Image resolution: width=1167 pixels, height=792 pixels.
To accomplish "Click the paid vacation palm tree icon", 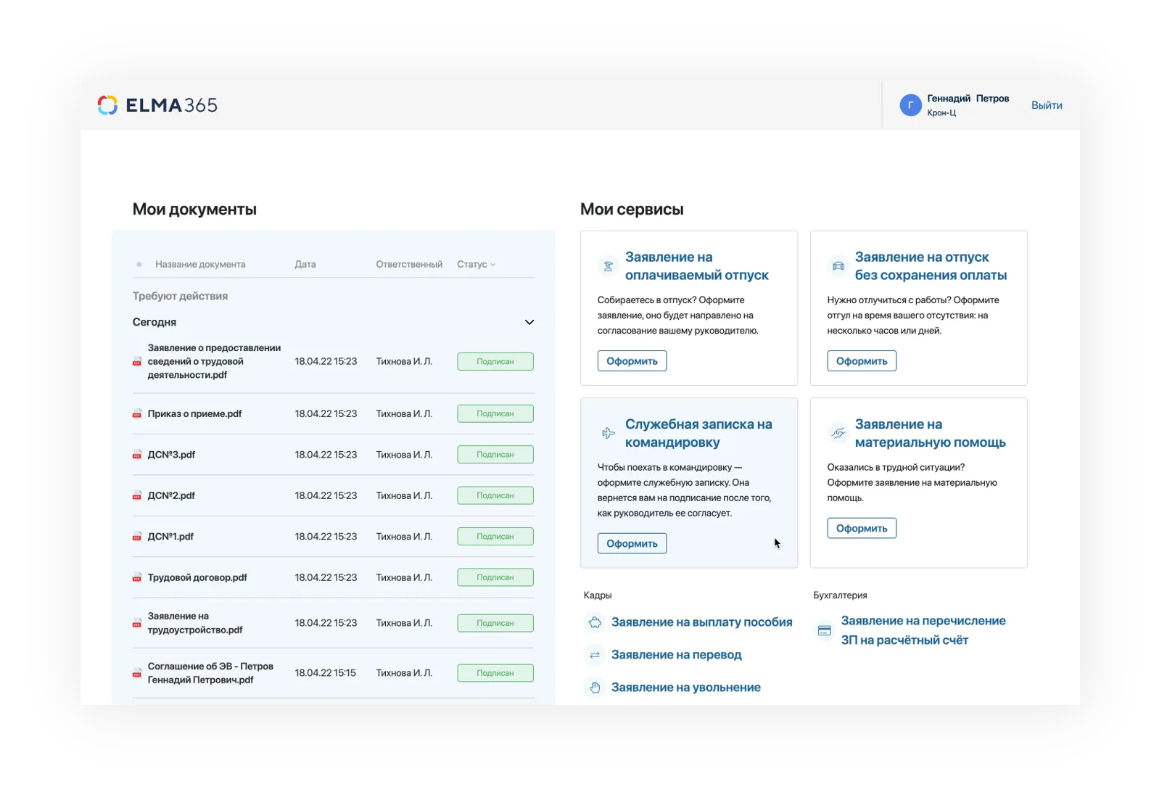I will coord(608,266).
